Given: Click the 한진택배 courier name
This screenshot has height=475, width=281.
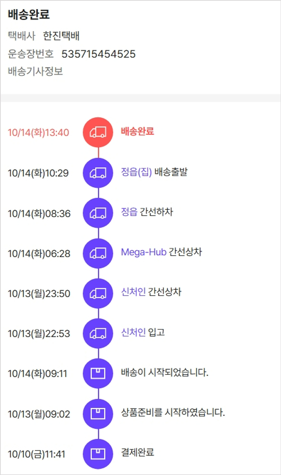Looking at the screenshot, I should tap(61, 36).
